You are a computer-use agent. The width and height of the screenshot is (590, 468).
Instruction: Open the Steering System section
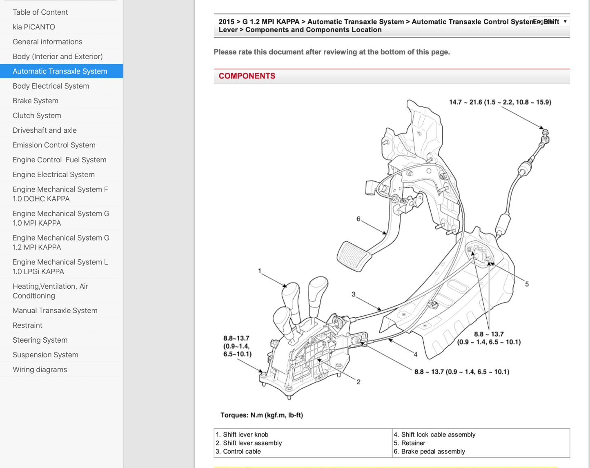[x=40, y=340]
